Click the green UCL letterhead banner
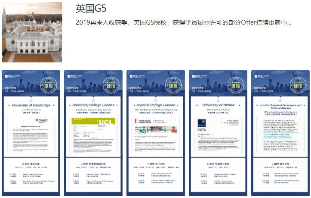The image size is (311, 198). 93,121
